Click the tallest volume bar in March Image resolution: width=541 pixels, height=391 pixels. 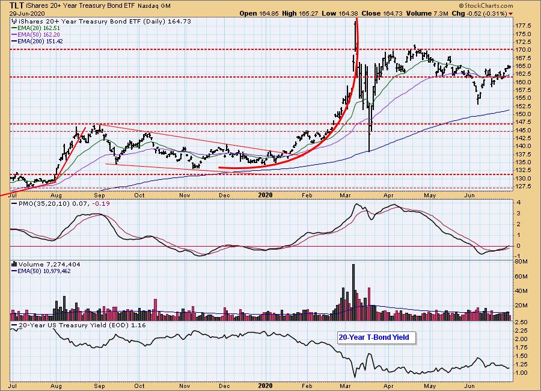click(353, 292)
